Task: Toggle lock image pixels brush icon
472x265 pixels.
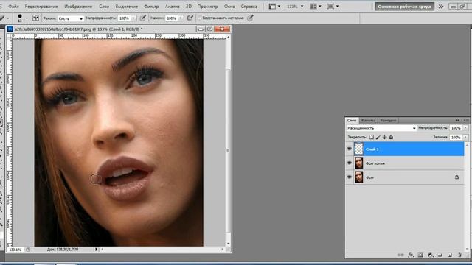Action: coord(378,138)
